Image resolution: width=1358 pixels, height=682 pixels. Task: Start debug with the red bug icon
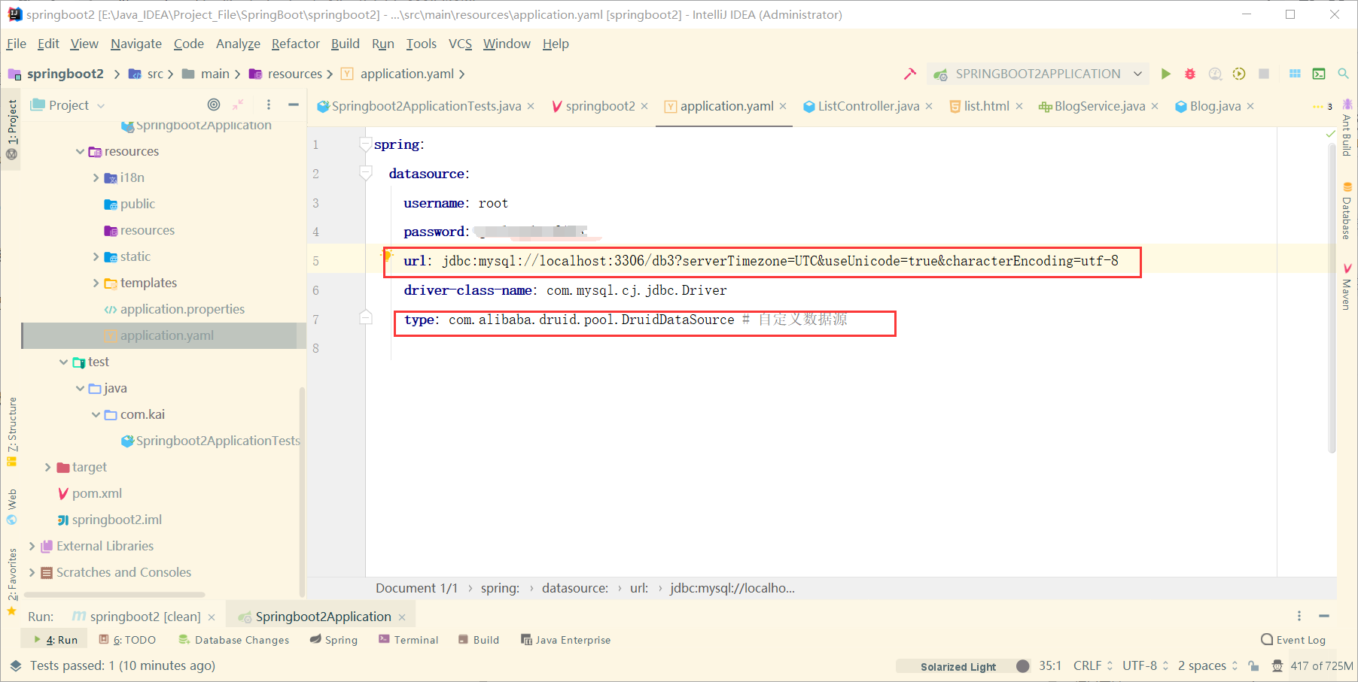[x=1190, y=74]
